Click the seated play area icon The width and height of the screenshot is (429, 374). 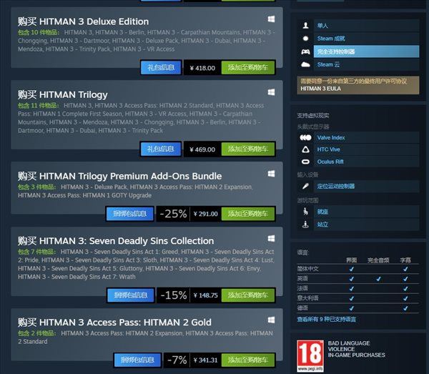305,212
